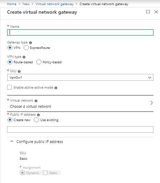Viewport: 160px width, 183px height.
Task: Collapse the Configure public IP address section
Action: (x=12, y=142)
